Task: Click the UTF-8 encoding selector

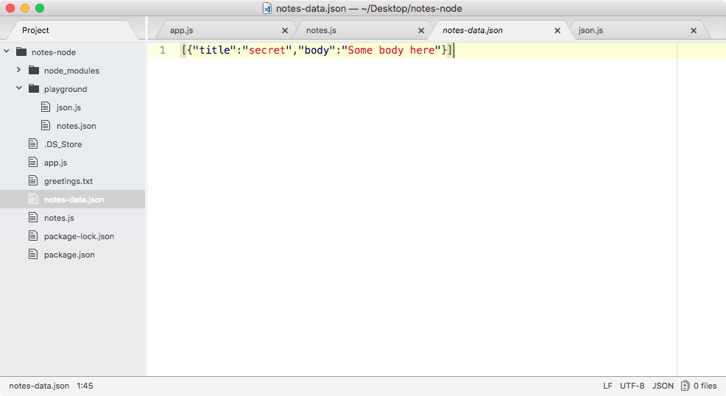Action: coord(632,386)
